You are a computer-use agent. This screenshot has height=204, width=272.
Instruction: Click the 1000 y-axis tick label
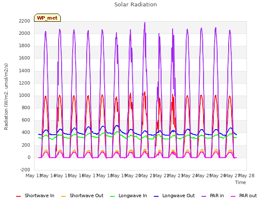coord(25,96)
